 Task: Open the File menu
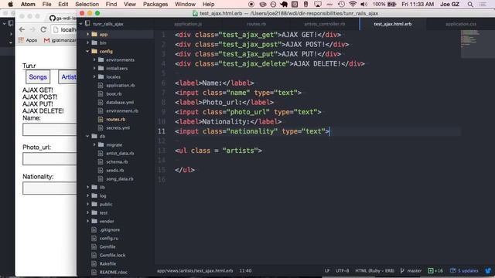(x=46, y=4)
